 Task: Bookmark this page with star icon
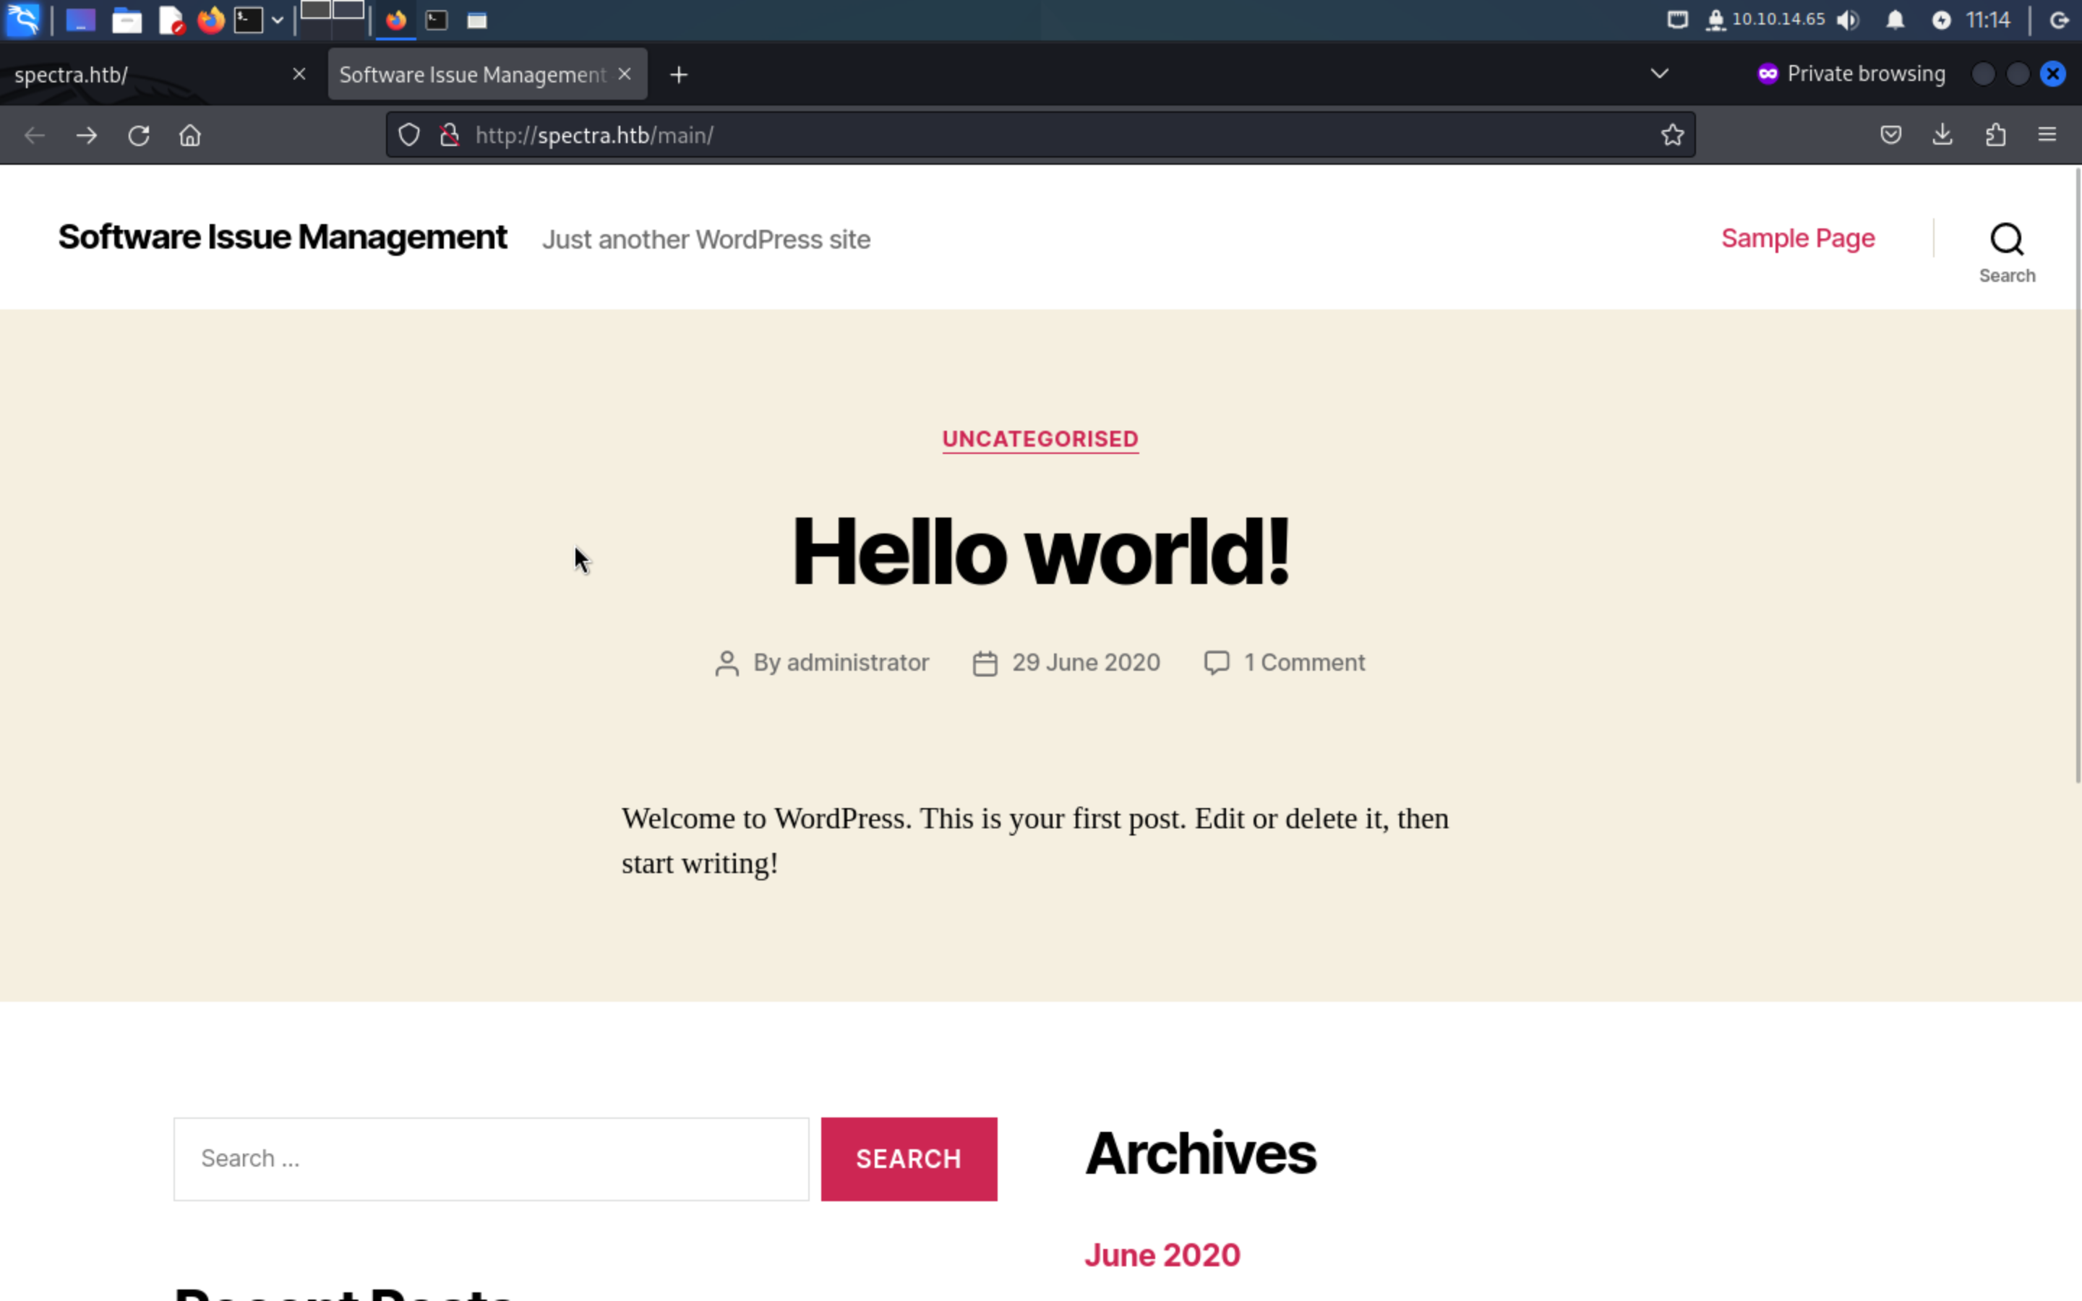point(1671,135)
